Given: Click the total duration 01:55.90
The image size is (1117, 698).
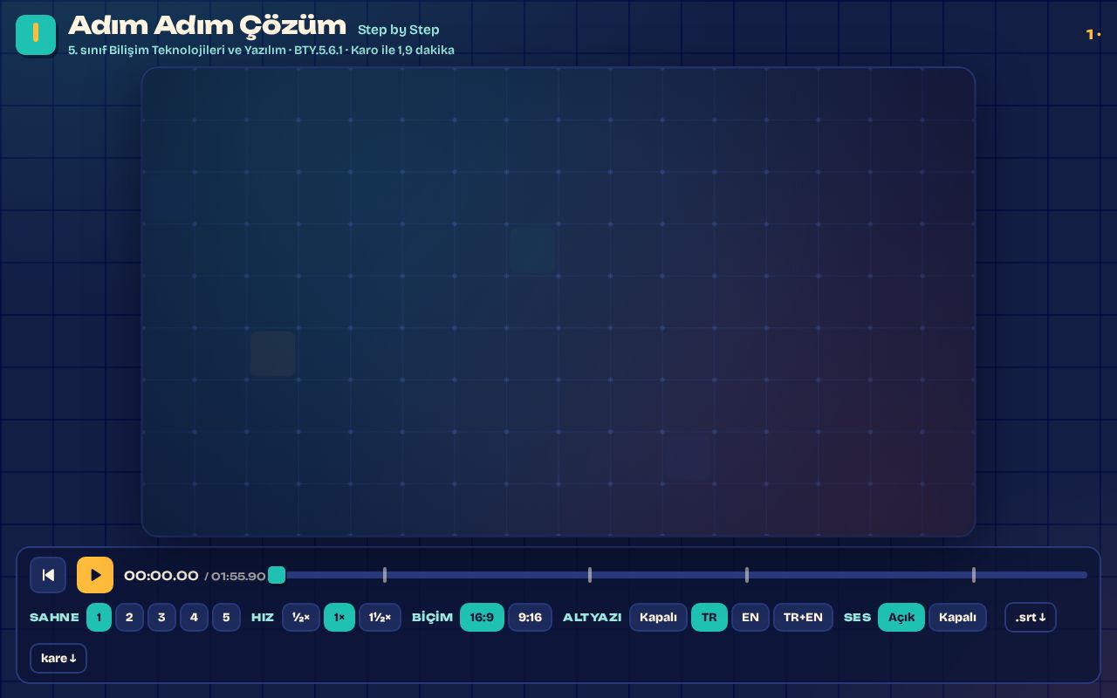Looking at the screenshot, I should 238,577.
